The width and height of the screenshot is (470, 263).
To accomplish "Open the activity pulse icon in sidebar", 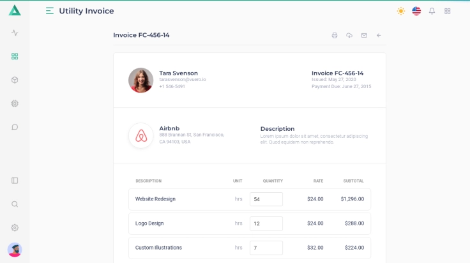I will coord(15,33).
